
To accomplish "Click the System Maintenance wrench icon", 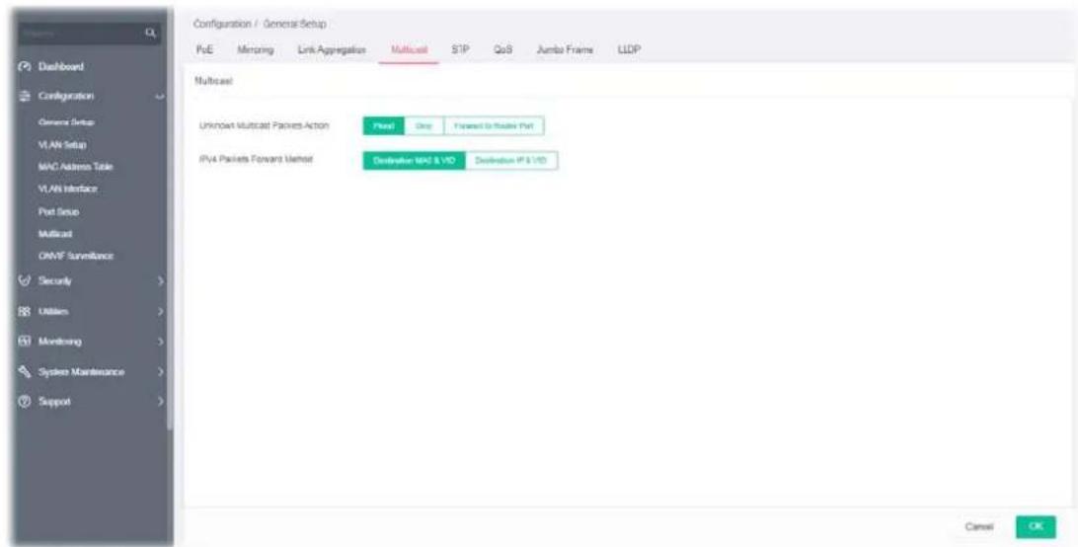I will 26,371.
